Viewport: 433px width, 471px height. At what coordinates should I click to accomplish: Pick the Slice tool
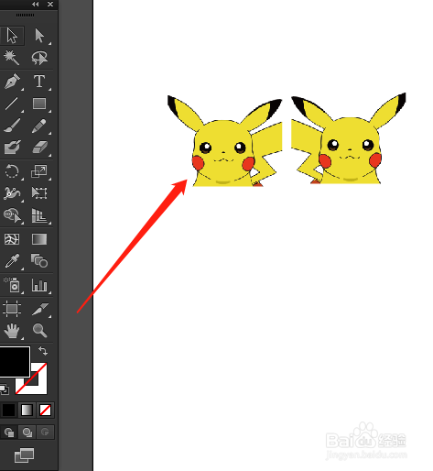(39, 309)
